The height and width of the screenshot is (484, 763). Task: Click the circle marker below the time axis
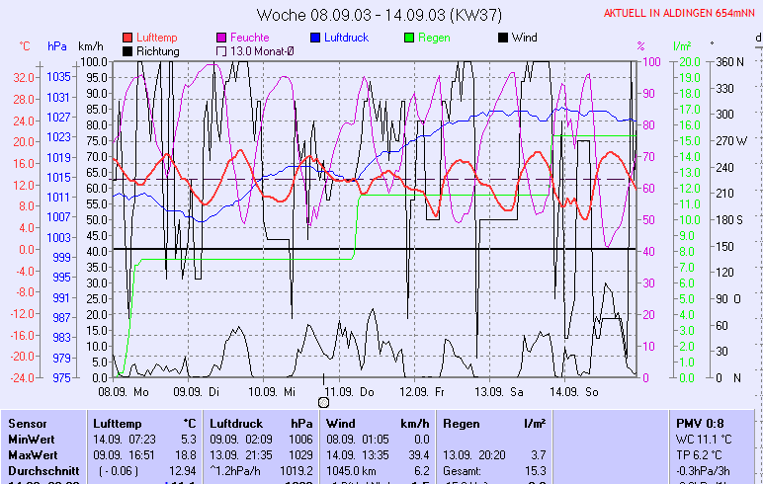[x=323, y=402]
